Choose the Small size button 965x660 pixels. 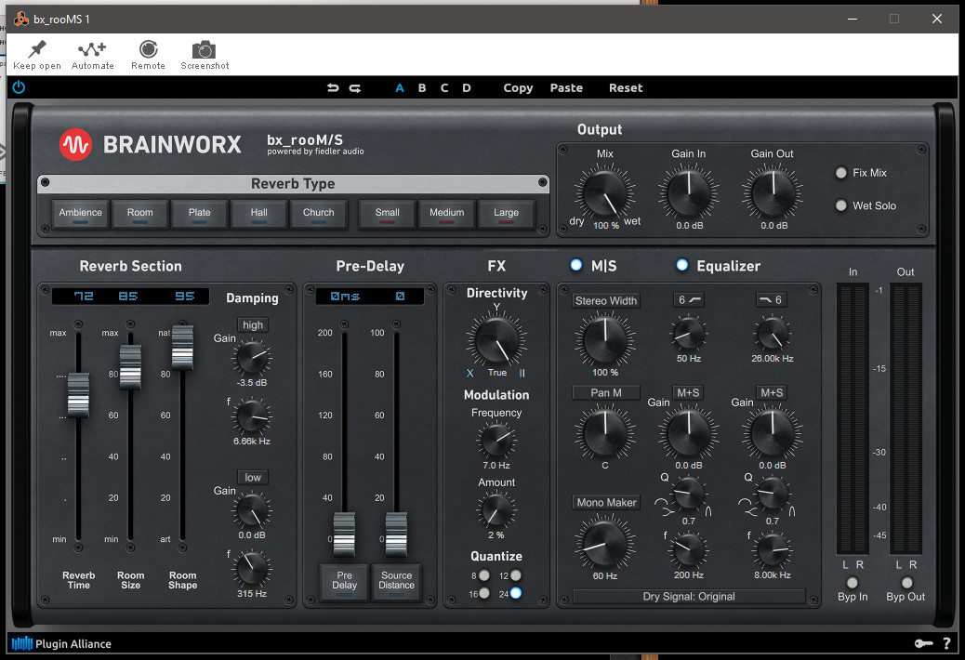tap(387, 214)
